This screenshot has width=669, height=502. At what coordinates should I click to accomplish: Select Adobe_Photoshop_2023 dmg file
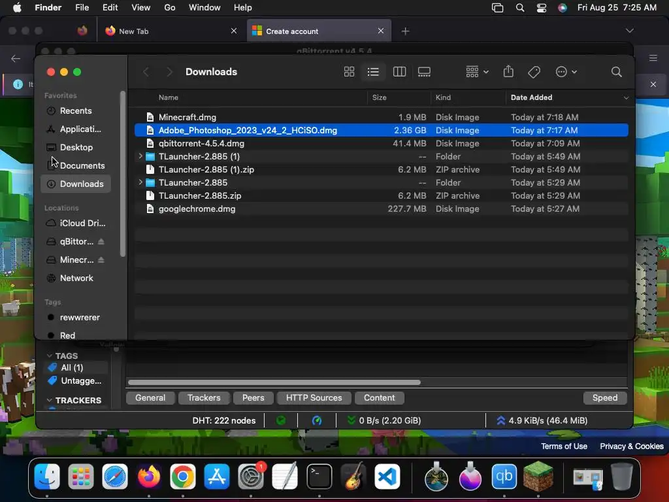[381, 130]
